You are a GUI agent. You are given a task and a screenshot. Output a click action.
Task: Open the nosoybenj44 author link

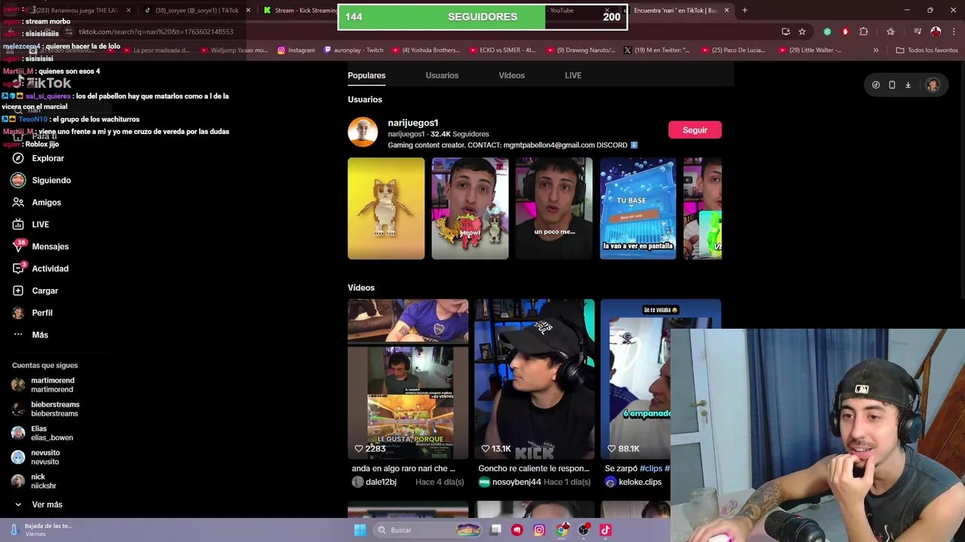click(x=510, y=483)
